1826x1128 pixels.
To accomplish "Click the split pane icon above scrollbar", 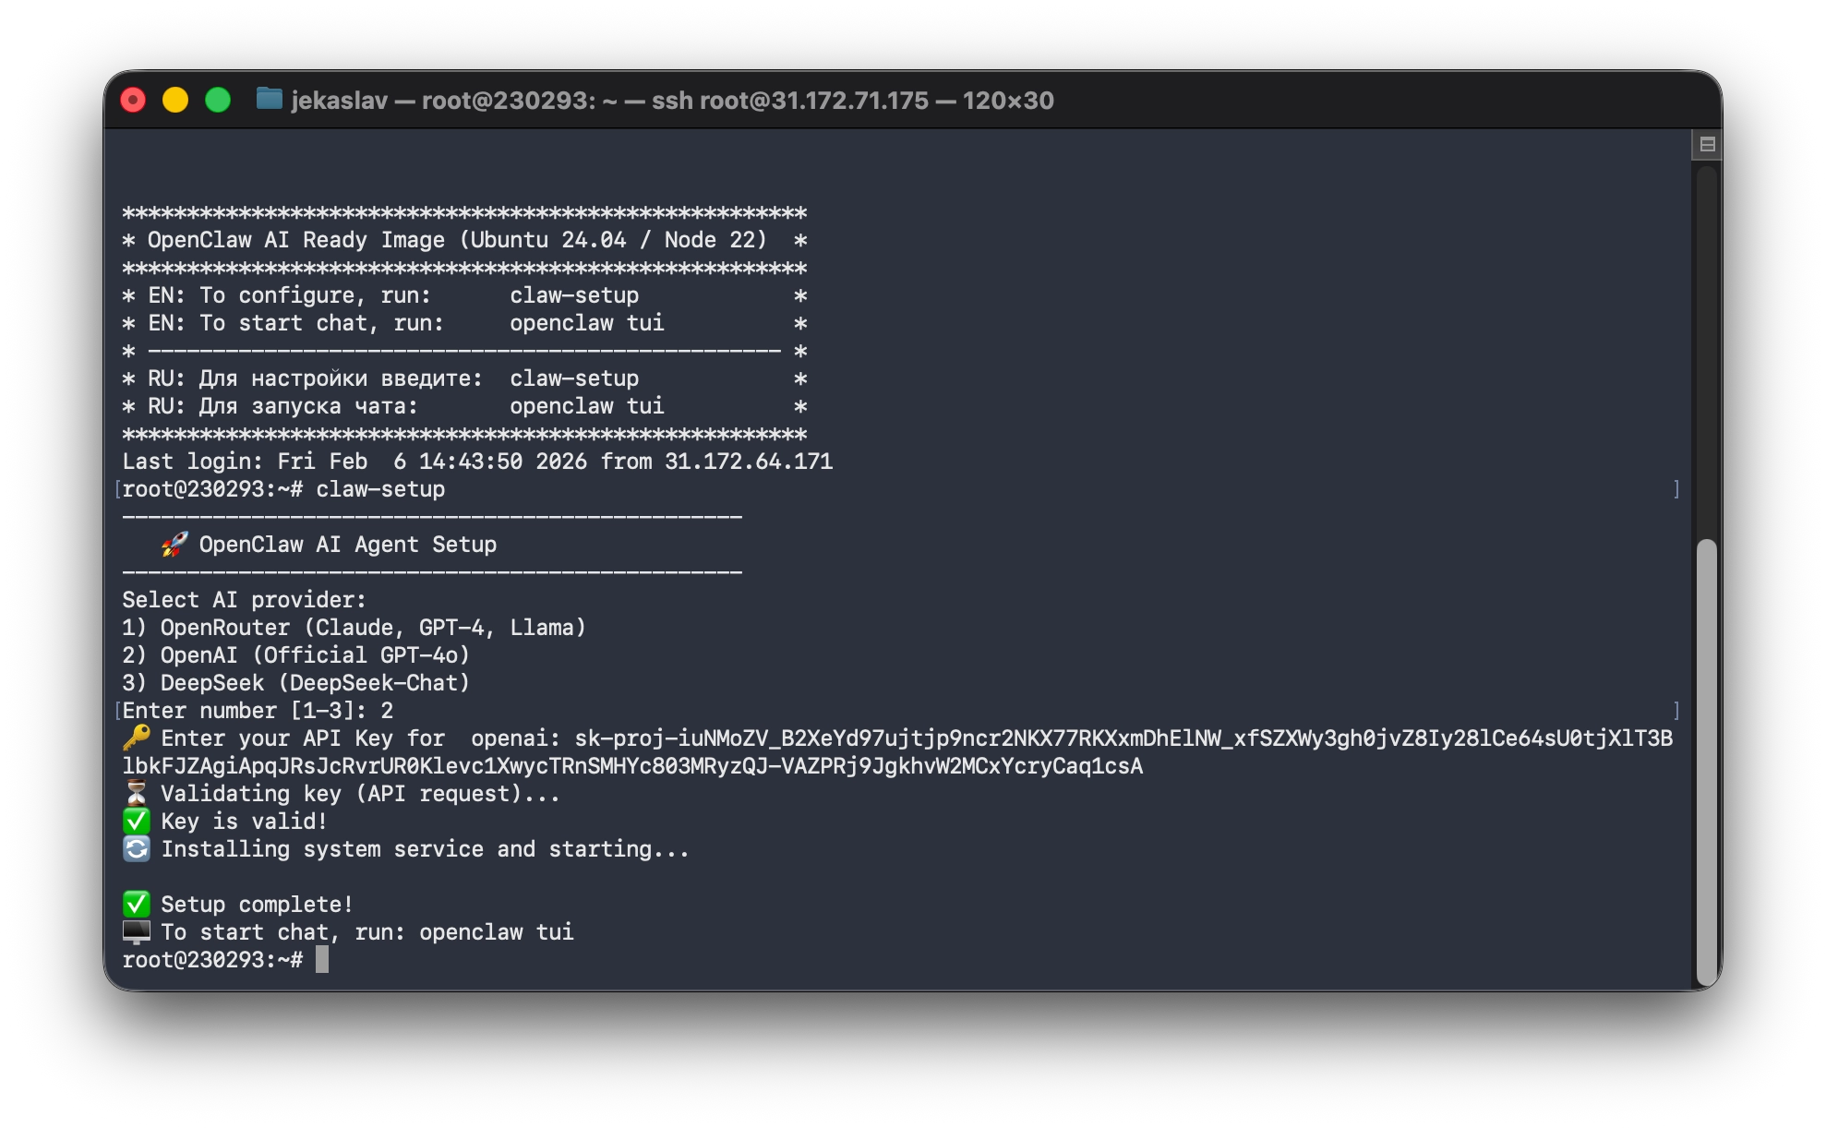I will coord(1707,144).
